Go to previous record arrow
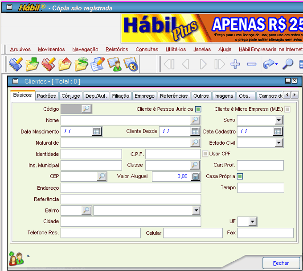 185,64
